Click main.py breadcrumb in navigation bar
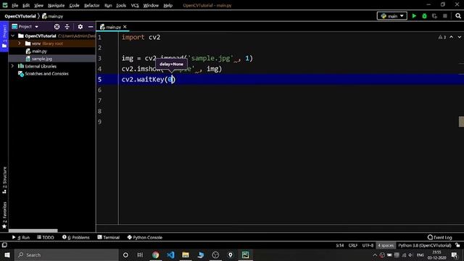 click(53, 16)
